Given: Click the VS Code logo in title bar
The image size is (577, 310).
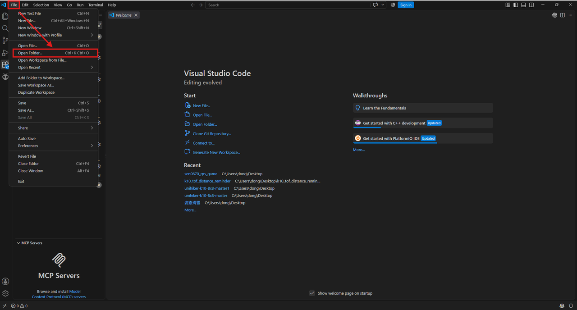Looking at the screenshot, I should (4, 5).
